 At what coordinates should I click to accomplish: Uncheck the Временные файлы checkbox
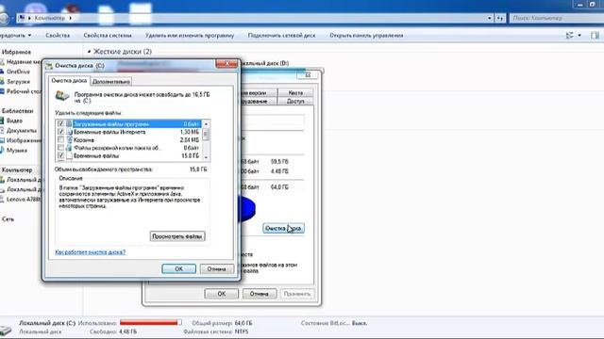pos(60,156)
